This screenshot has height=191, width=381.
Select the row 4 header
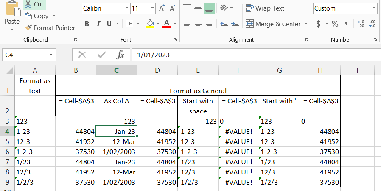(7, 131)
